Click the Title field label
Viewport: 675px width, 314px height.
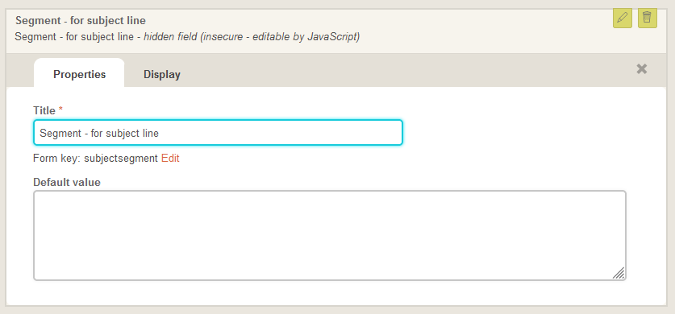[44, 111]
